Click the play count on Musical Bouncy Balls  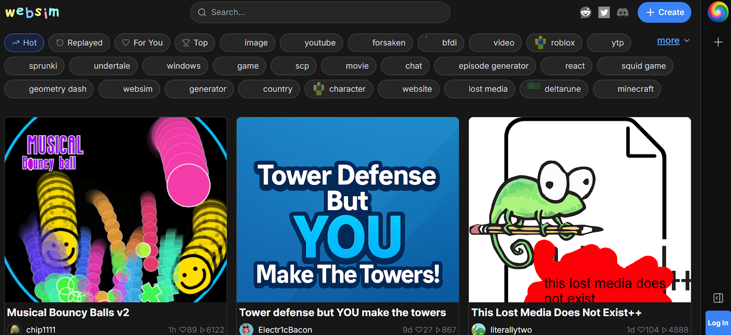[x=212, y=330]
